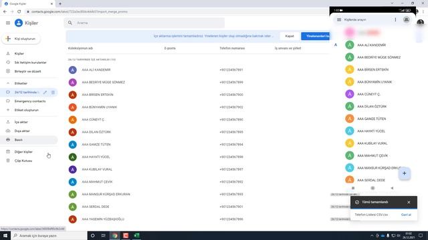Click Etiket oluşturun
This screenshot has height=240, width=428.
click(x=27, y=110)
